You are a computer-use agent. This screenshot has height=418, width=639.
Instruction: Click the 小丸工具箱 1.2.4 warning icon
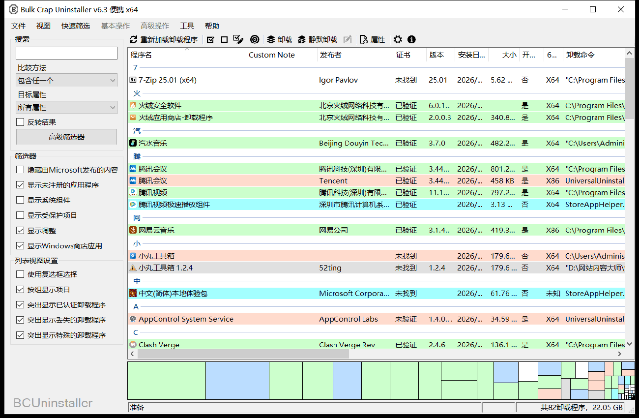point(133,268)
